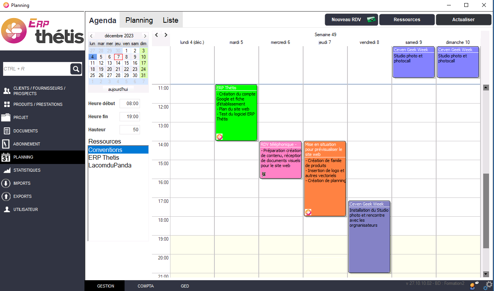The height and width of the screenshot is (291, 494).
Task: Click the agenda vertical scrollbar thumb
Action: pos(486,211)
